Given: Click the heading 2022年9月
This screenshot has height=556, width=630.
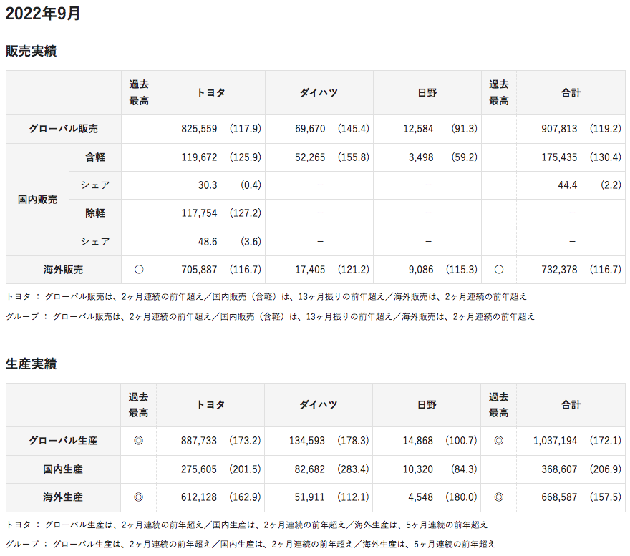Looking at the screenshot, I should (x=42, y=14).
